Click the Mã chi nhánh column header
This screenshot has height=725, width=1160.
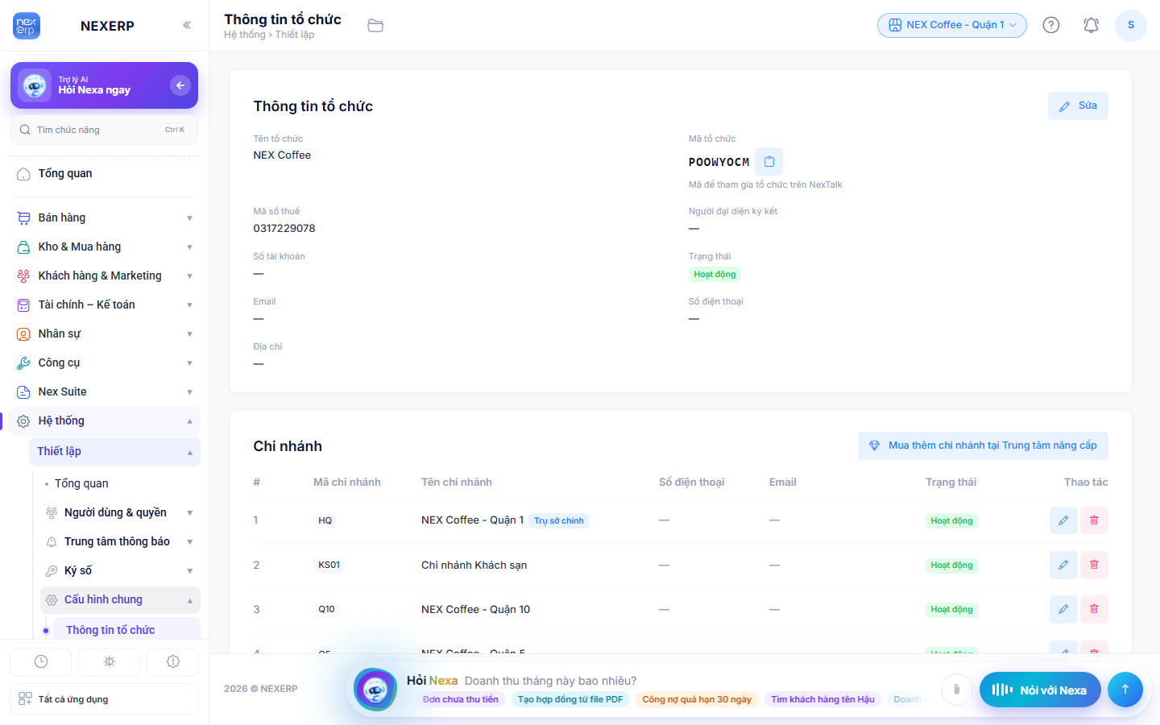pyautogui.click(x=347, y=482)
